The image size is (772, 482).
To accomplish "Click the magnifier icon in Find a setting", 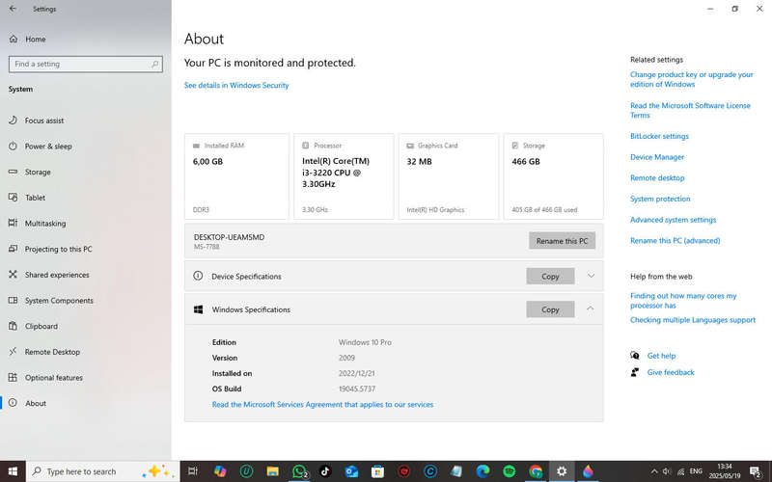I will [154, 64].
